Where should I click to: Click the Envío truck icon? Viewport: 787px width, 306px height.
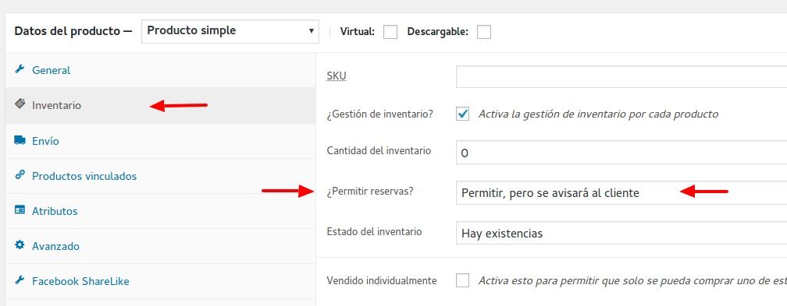pyautogui.click(x=20, y=140)
